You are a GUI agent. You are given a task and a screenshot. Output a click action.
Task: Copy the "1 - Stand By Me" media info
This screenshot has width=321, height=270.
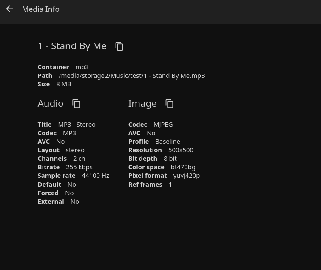pyautogui.click(x=119, y=46)
